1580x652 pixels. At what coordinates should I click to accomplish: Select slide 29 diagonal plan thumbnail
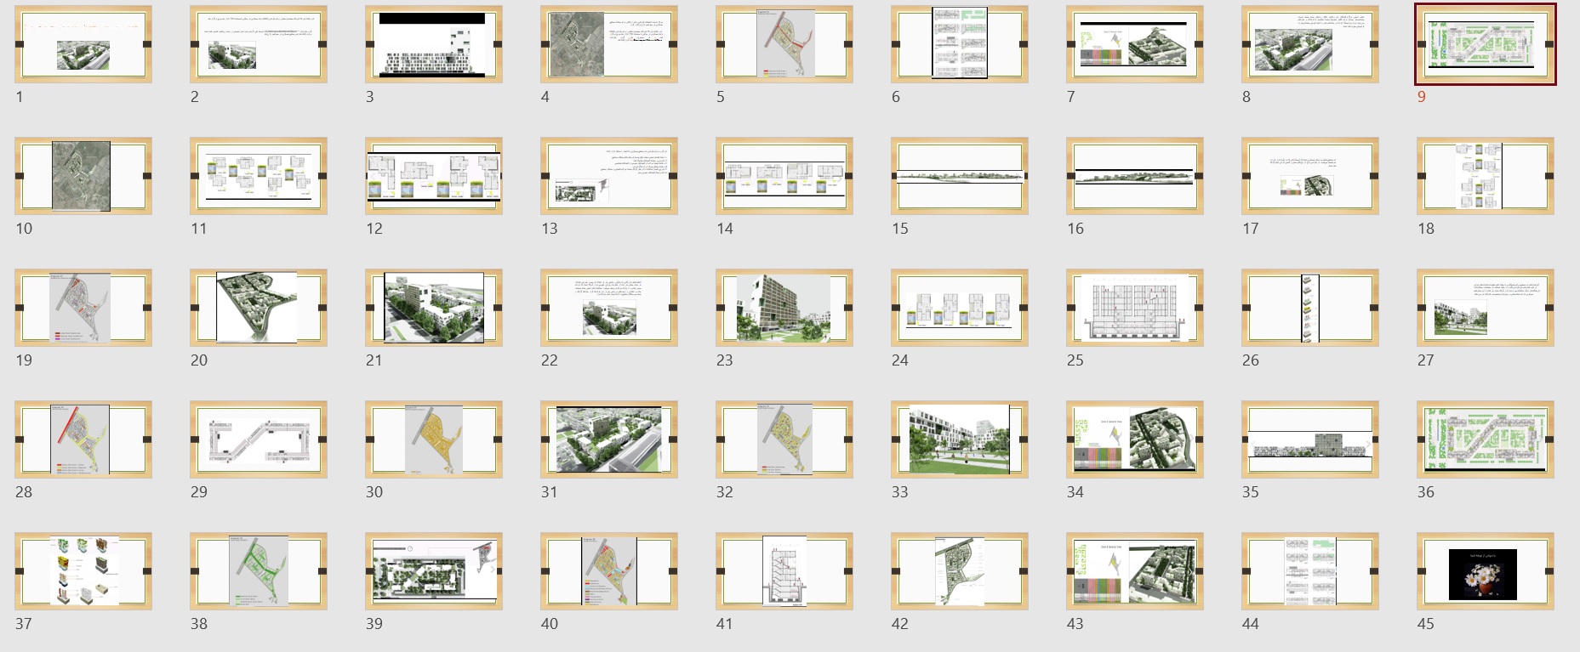pos(259,439)
